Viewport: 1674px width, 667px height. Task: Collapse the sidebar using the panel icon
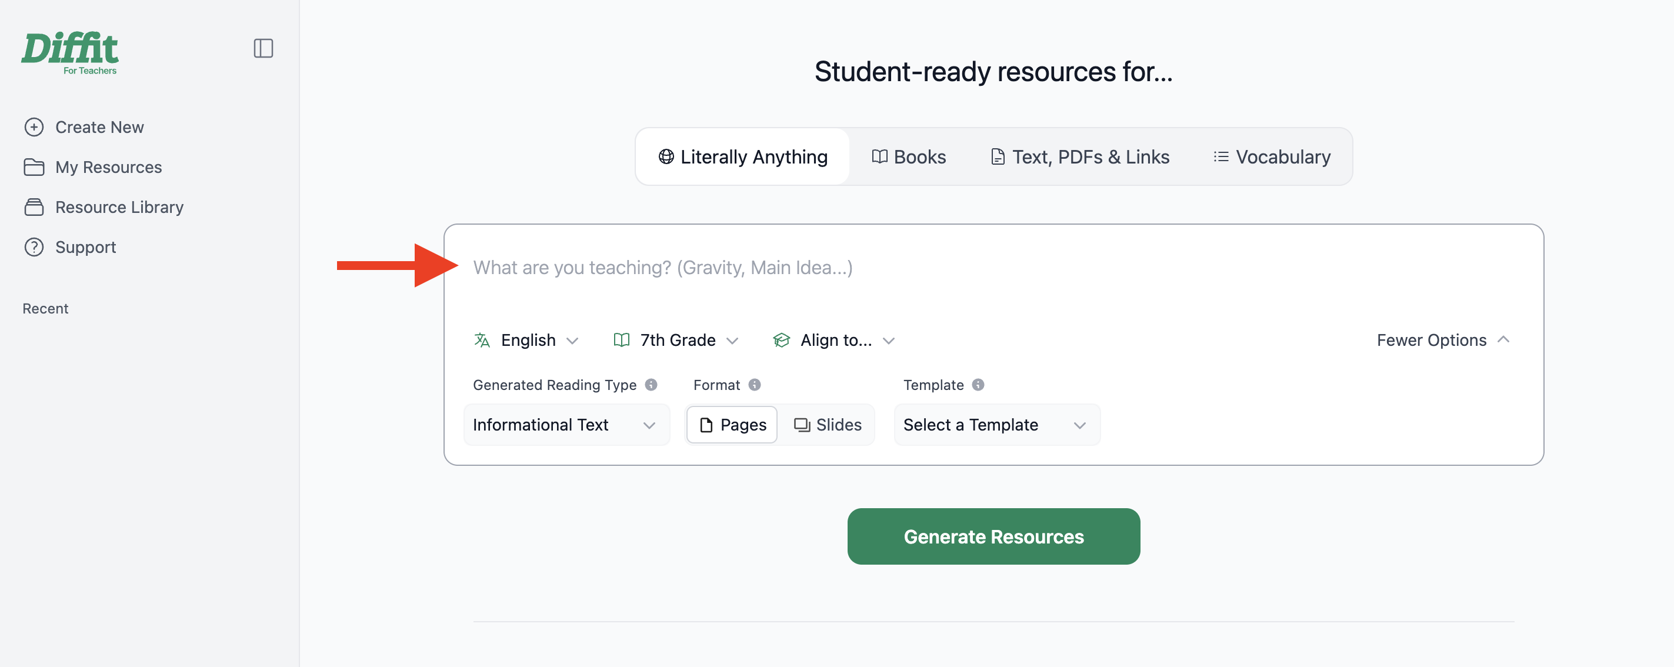[x=263, y=48]
